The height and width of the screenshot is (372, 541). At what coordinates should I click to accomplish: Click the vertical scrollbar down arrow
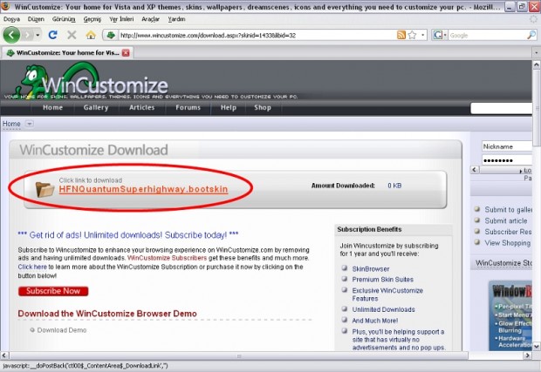(x=536, y=347)
